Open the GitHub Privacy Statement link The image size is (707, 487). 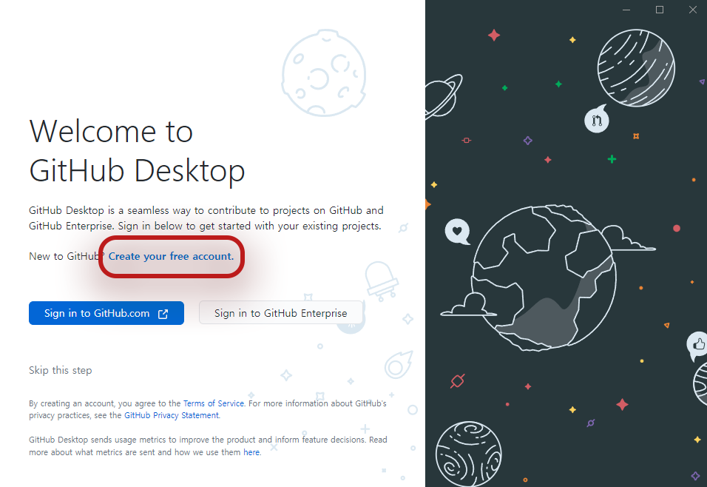tap(172, 415)
